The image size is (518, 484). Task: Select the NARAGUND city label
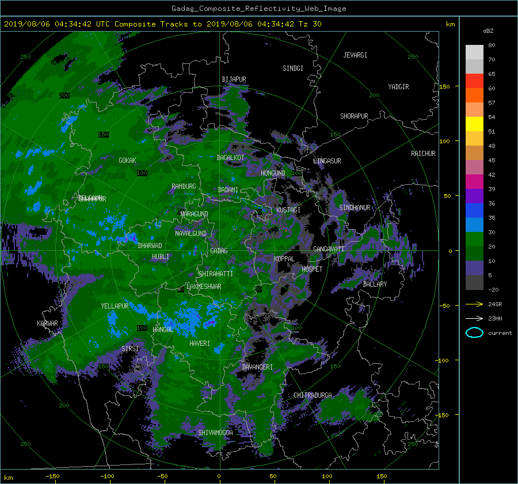[195, 214]
